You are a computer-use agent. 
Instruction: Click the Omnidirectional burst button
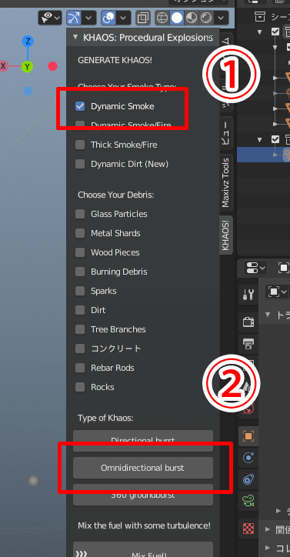[143, 468]
